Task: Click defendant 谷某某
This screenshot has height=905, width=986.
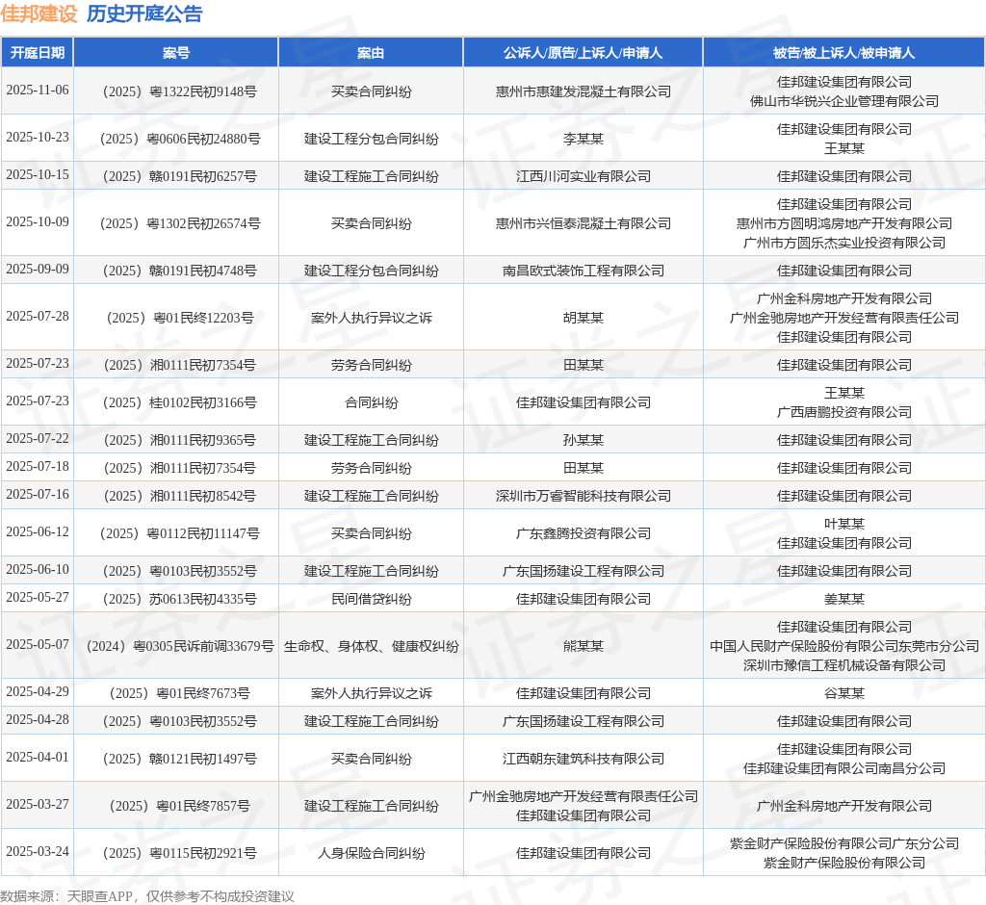Action: tap(843, 693)
